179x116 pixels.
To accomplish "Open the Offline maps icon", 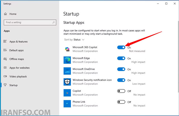I will point(5,59).
